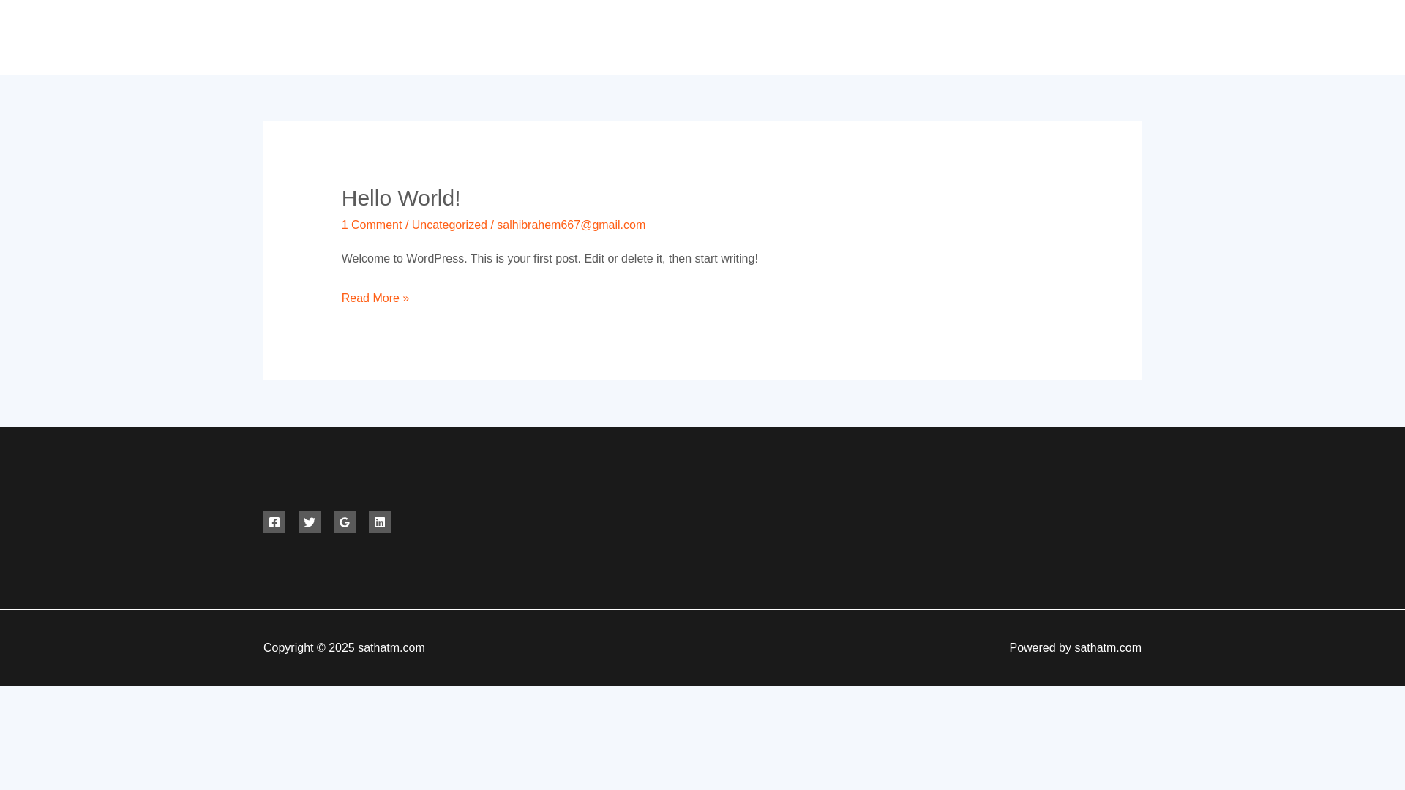
Task: Click the Powered by sathatm.com text
Action: (1075, 648)
